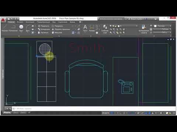
Task: Switch to the Вид ribbon tab
Action: 54,22
